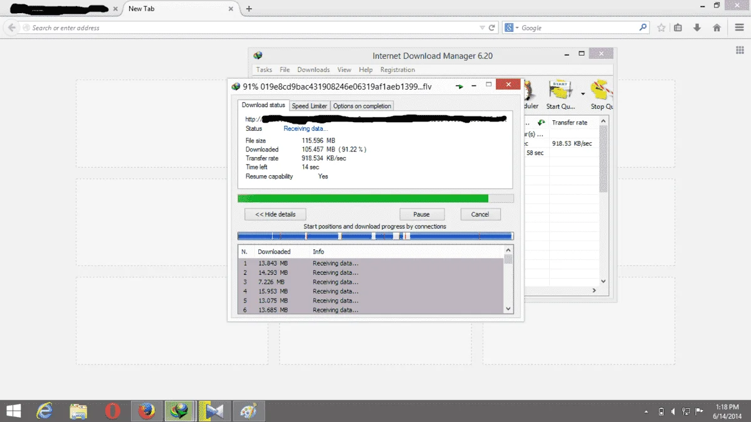
Task: Click the browser back arrow button
Action: (11, 28)
